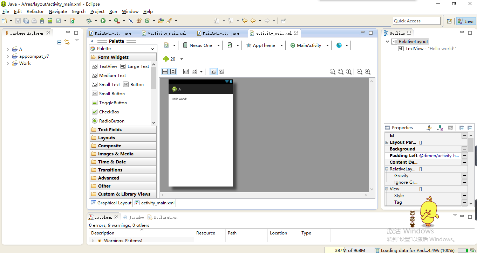Viewport: 477px width, 253px height.
Task: Click the Debug bug icon
Action: 89,21
